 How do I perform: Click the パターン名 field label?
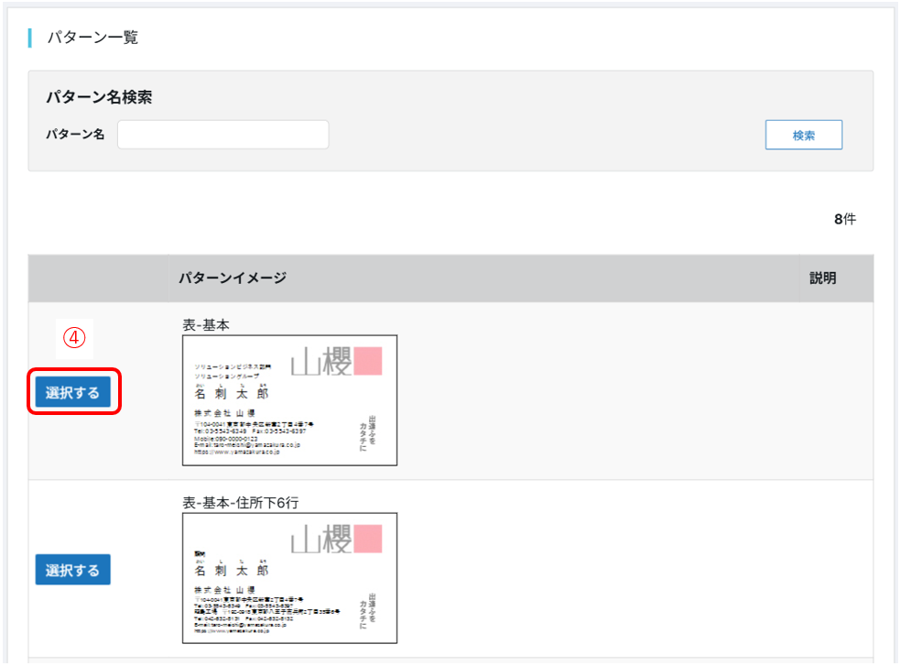(75, 135)
